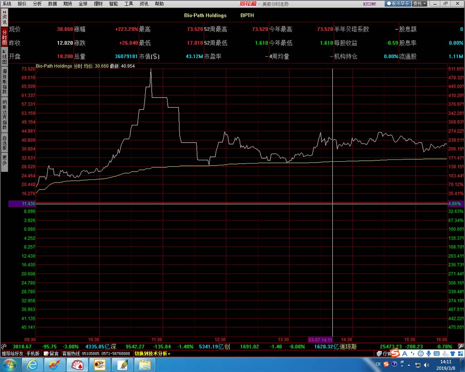Open the 智能 menu
Screen dimensions: 465x372
(114, 4)
